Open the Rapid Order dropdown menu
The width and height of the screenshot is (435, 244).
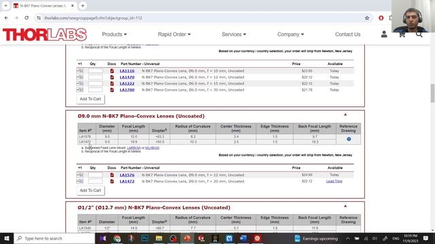pos(174,35)
